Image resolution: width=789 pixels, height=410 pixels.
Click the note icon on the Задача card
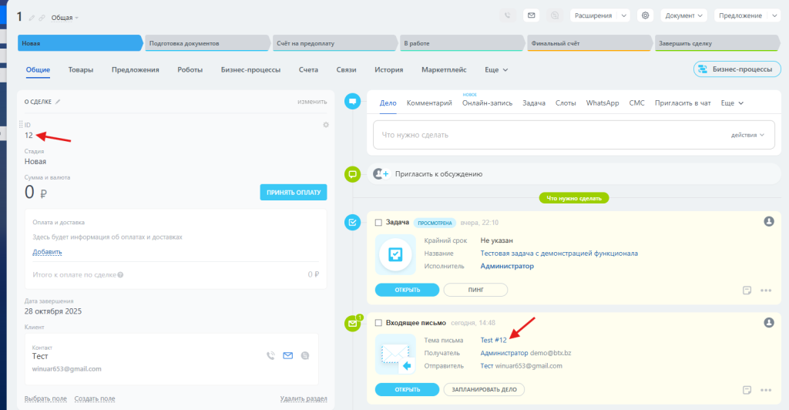click(747, 291)
